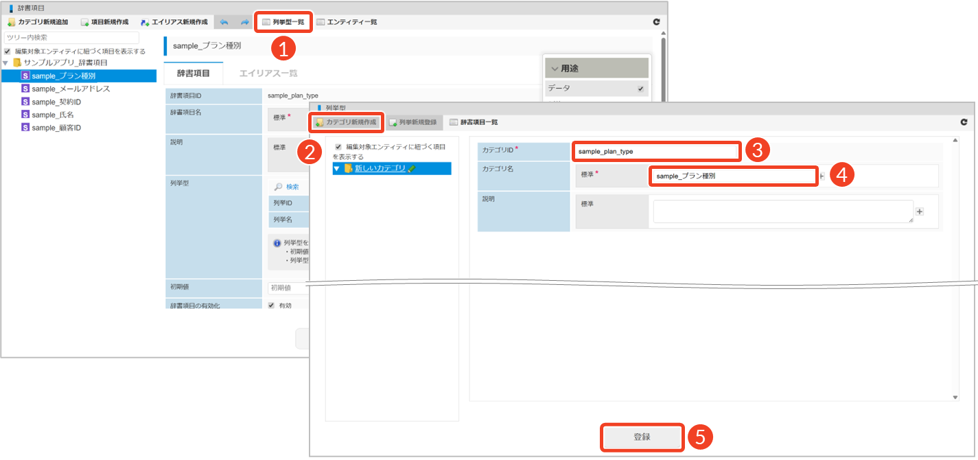Click pencil icon next to 新しいカテゴリ

(410, 168)
